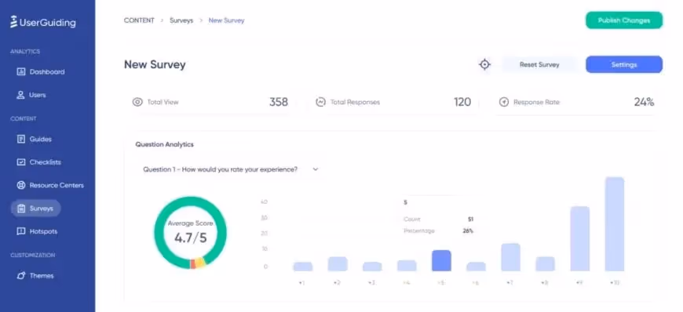Select the bar for score 9

pos(580,238)
